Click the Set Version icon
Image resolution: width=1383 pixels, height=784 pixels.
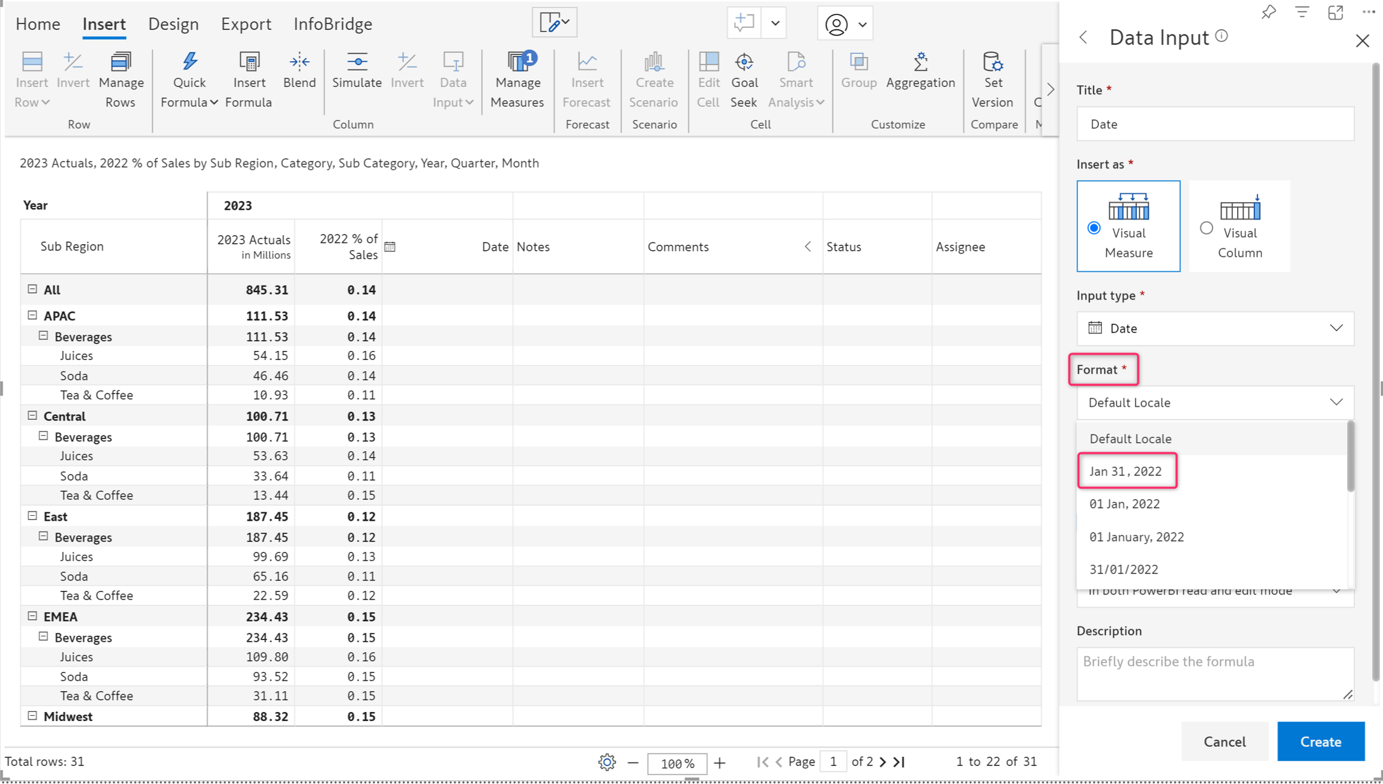tap(992, 62)
